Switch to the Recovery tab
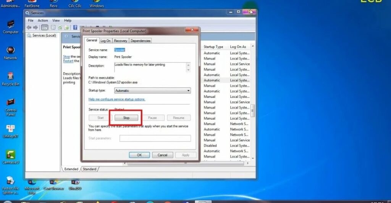391x203 pixels. click(x=120, y=41)
